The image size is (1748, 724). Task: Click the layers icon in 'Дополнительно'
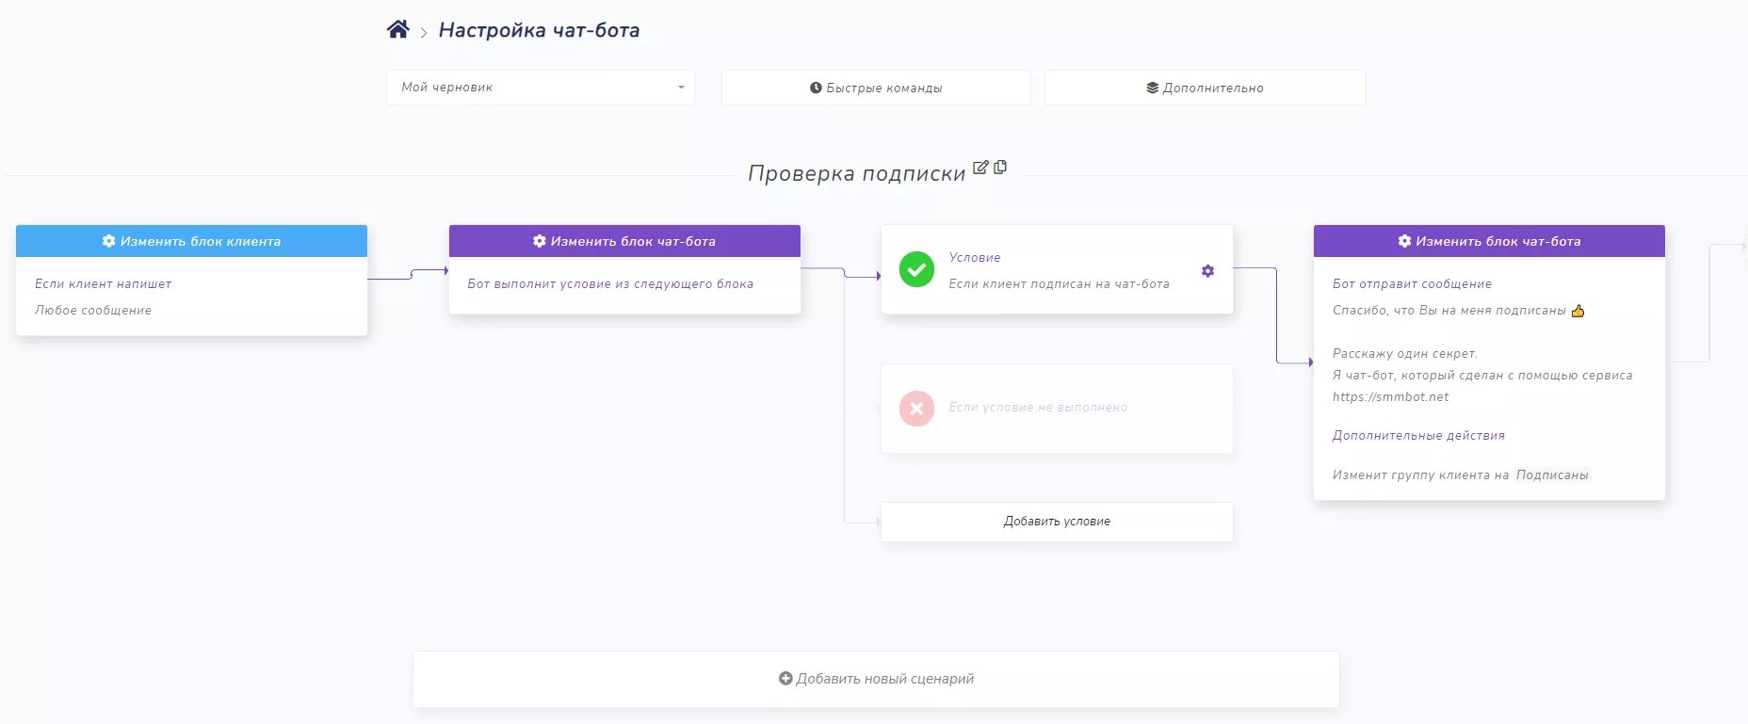coord(1152,88)
